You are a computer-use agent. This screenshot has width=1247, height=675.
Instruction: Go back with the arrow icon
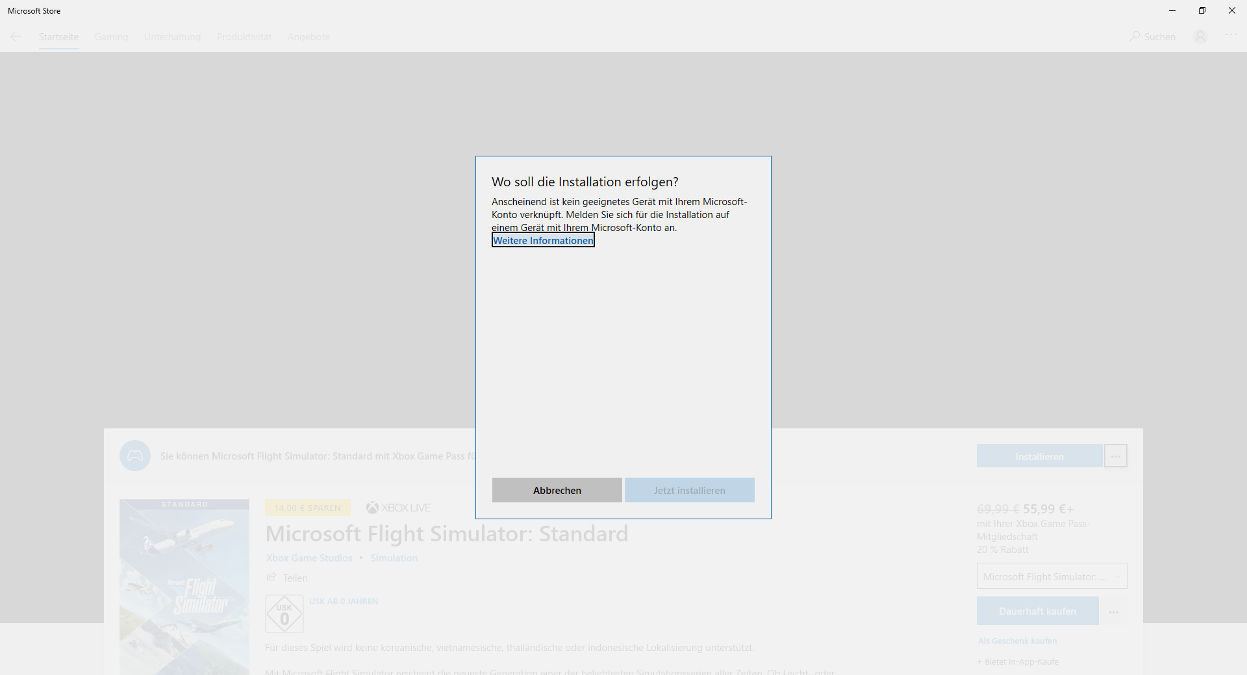click(16, 37)
